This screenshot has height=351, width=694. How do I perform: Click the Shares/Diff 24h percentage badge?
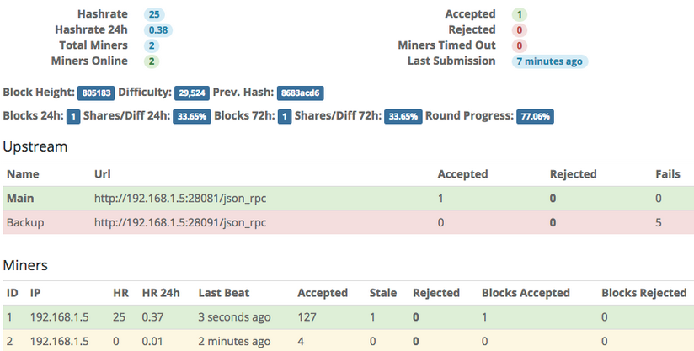(191, 116)
